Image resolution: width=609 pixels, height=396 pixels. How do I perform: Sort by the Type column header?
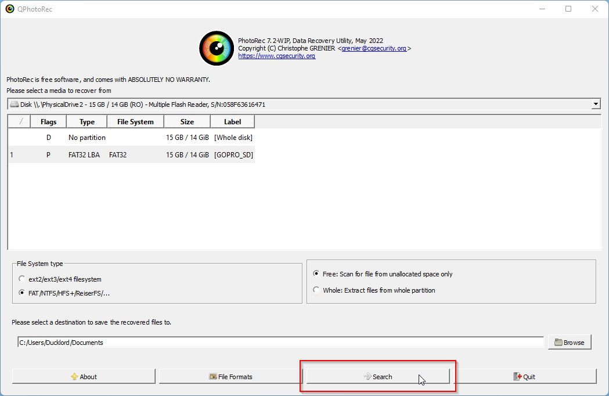click(87, 121)
